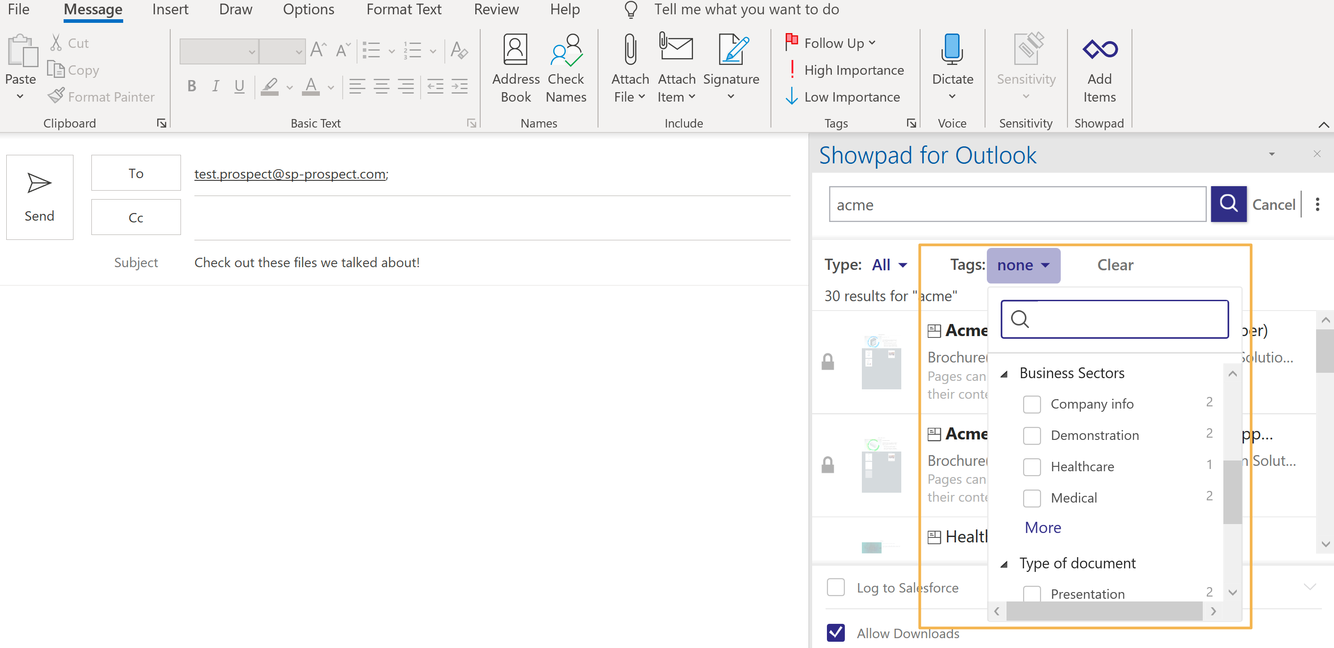1334x648 pixels.
Task: Apply bulleted list formatting
Action: [371, 50]
